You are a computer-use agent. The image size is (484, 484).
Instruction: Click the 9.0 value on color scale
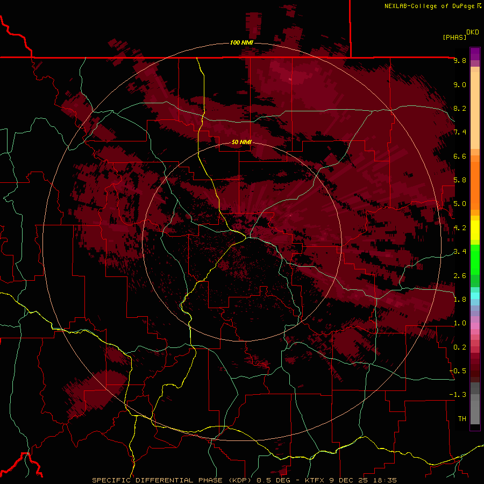pyautogui.click(x=460, y=84)
